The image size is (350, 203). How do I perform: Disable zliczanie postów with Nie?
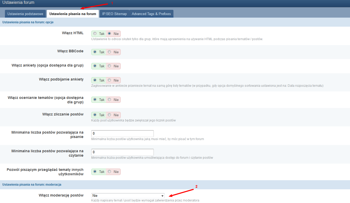(x=109, y=115)
